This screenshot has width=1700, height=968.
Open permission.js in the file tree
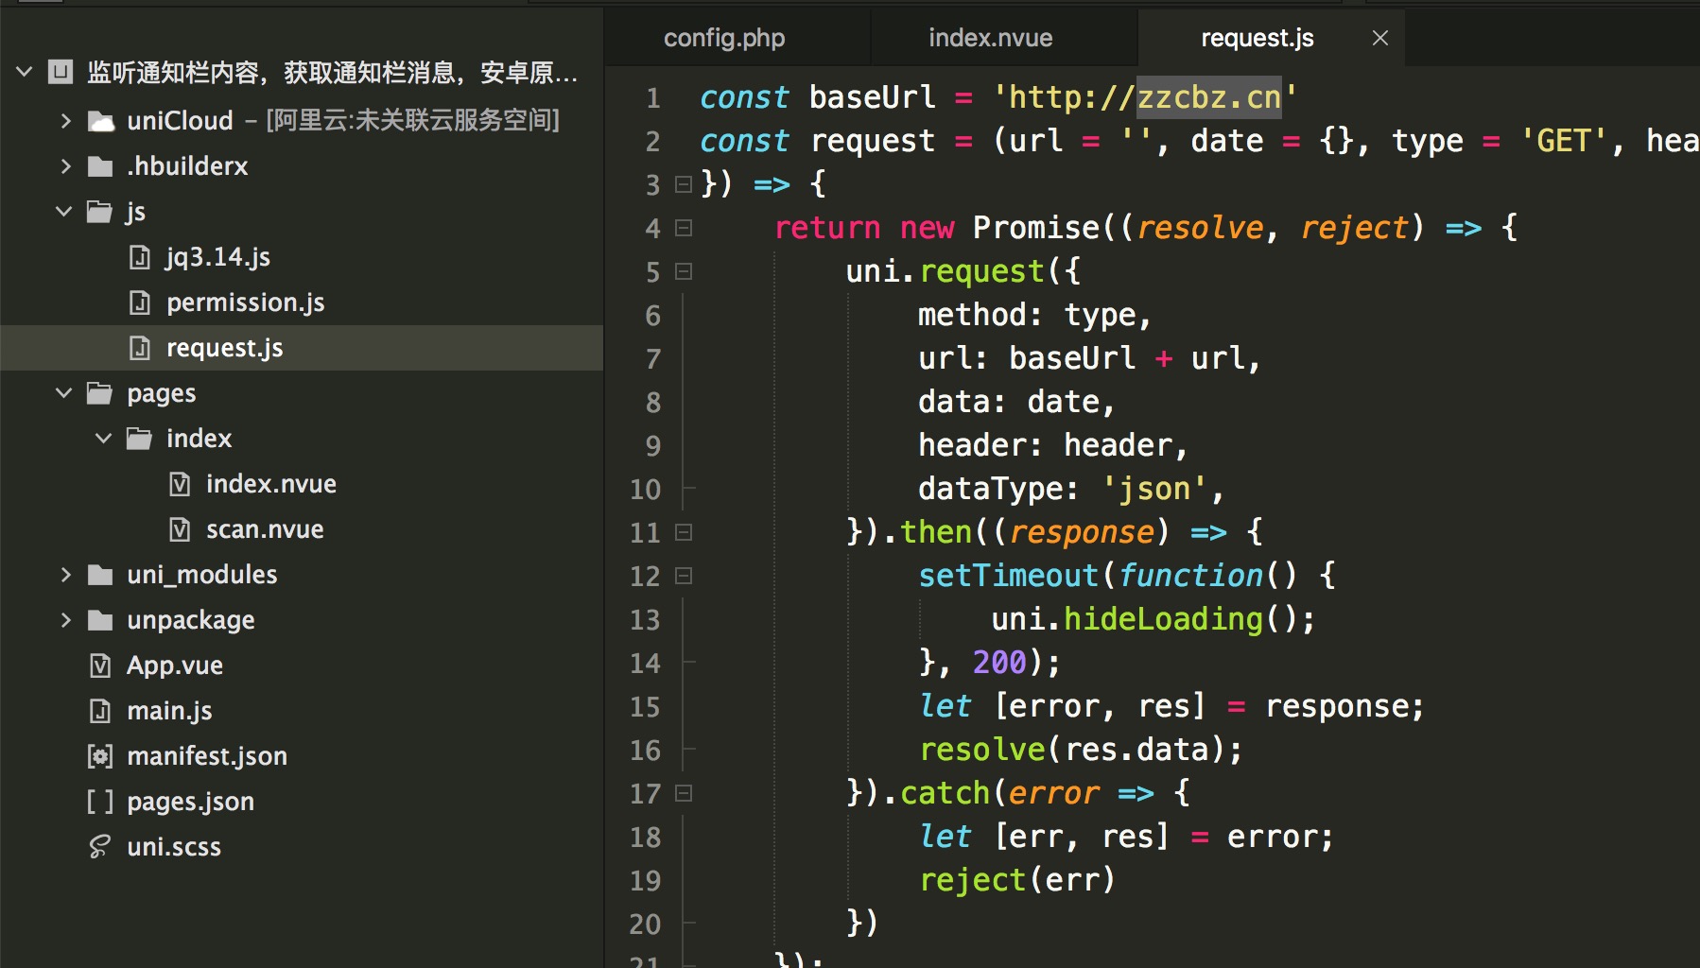(245, 302)
